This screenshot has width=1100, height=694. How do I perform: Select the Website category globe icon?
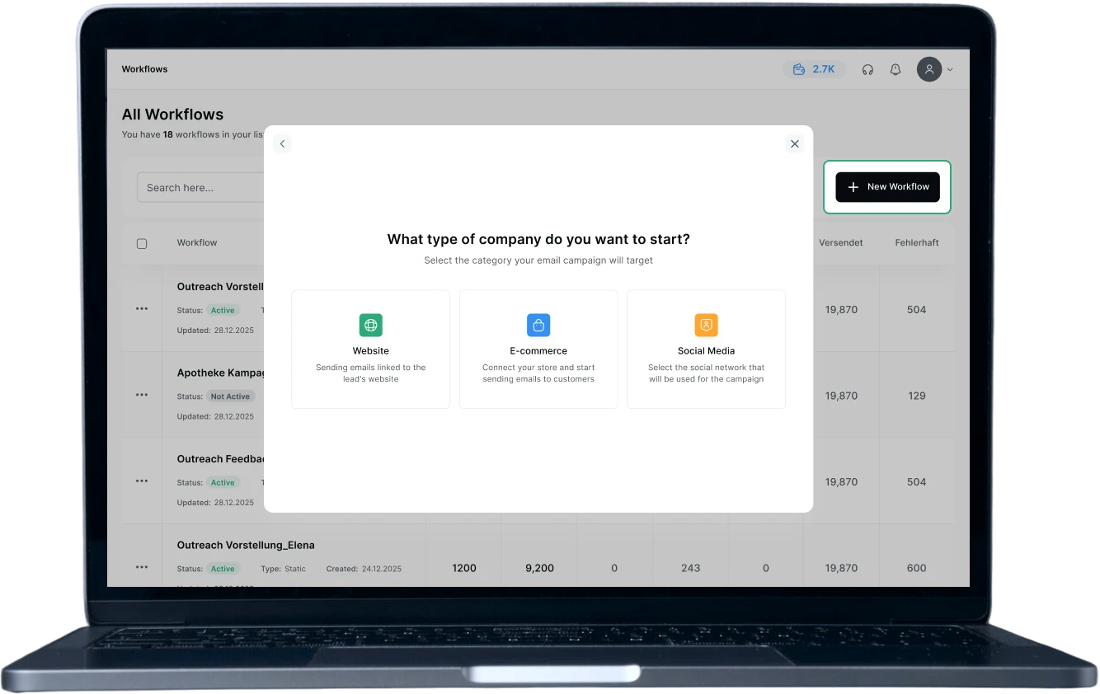(370, 325)
